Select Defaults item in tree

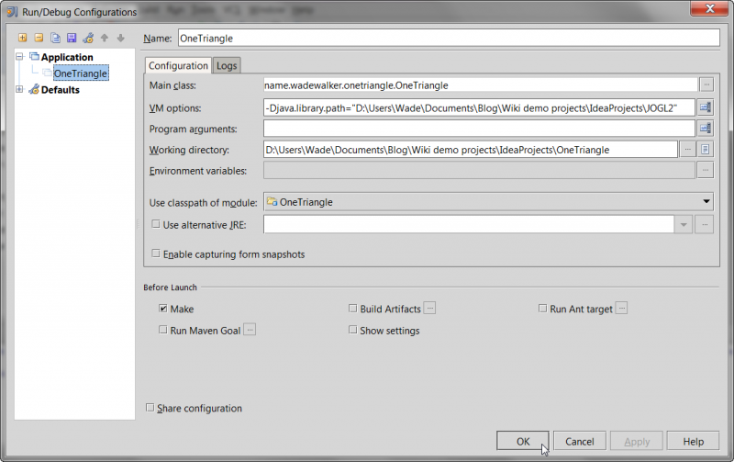coord(60,89)
